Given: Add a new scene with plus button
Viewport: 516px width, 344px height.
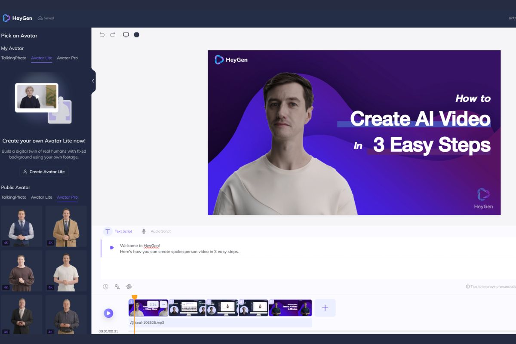Looking at the screenshot, I should [x=325, y=308].
